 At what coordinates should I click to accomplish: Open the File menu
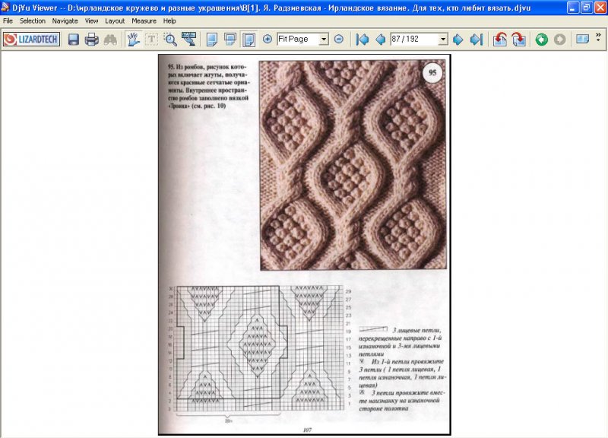(8, 21)
